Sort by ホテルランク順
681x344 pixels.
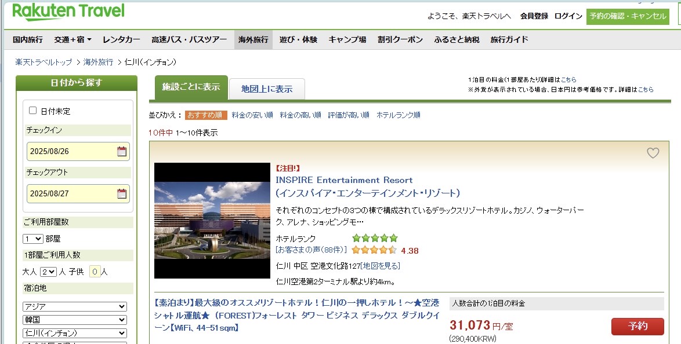[399, 115]
